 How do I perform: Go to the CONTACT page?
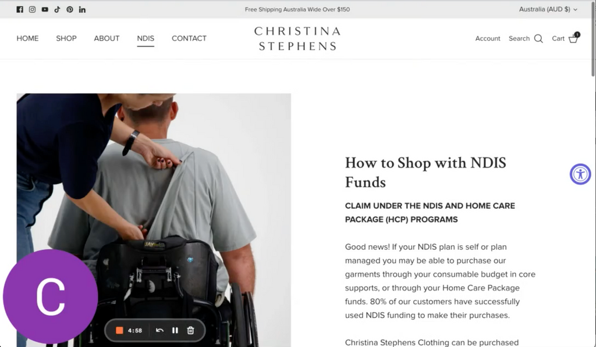click(x=189, y=38)
